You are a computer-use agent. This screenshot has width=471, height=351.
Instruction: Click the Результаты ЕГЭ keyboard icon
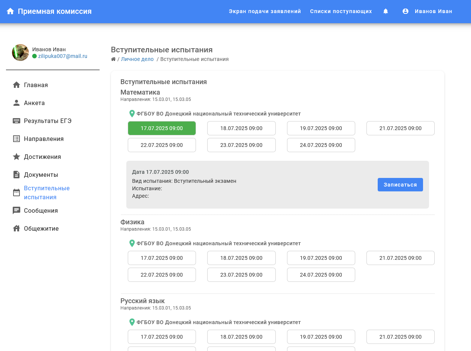click(16, 121)
